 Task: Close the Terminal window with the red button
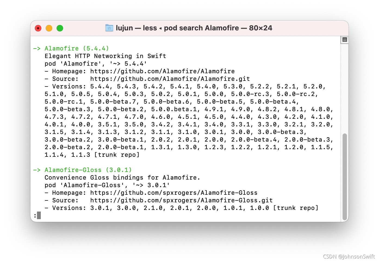point(38,28)
